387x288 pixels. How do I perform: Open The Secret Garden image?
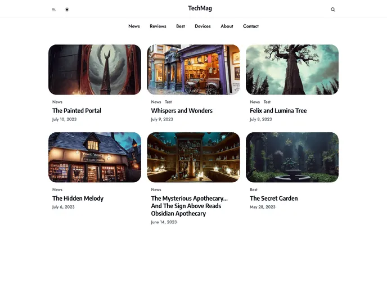coord(292,157)
